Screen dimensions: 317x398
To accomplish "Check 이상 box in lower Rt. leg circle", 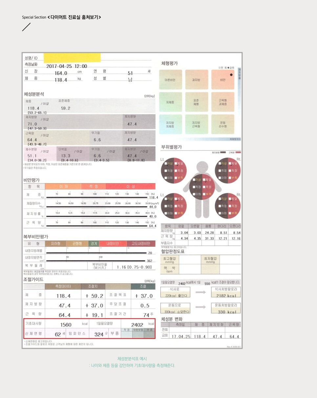I will coord(220,199).
